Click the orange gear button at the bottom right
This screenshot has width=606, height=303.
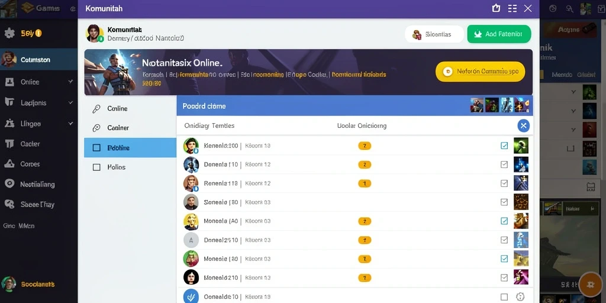point(590,285)
